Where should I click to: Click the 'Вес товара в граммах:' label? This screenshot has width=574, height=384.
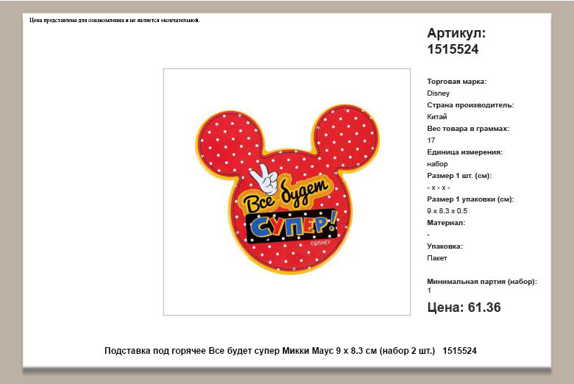coord(468,129)
